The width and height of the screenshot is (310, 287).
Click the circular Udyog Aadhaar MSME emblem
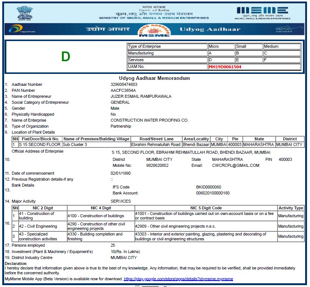pyautogui.click(x=154, y=29)
